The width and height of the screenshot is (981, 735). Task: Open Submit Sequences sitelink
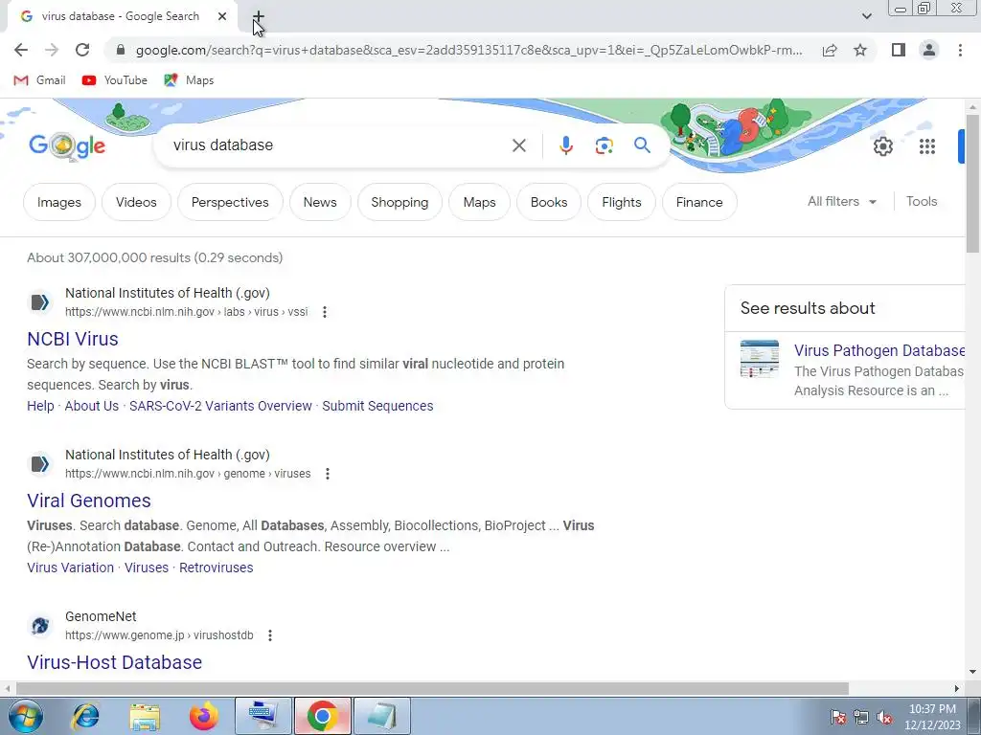377,406
